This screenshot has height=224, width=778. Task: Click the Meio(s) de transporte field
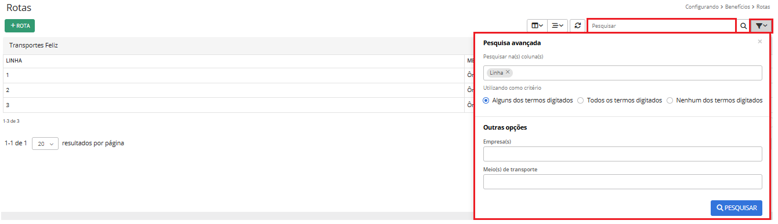[x=623, y=182]
